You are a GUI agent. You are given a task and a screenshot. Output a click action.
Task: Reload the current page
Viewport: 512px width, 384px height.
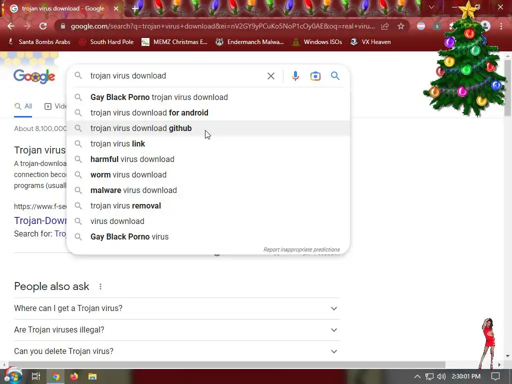43,26
